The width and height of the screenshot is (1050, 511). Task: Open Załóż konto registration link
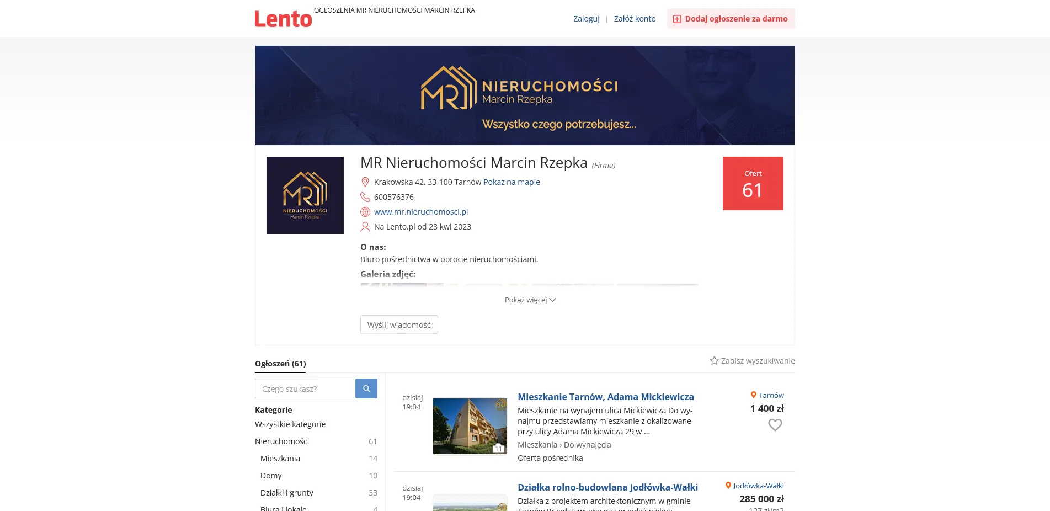[x=635, y=19]
